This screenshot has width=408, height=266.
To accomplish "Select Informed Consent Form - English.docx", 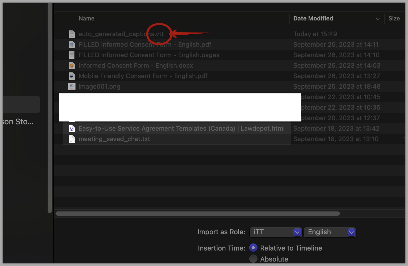I will 136,66.
